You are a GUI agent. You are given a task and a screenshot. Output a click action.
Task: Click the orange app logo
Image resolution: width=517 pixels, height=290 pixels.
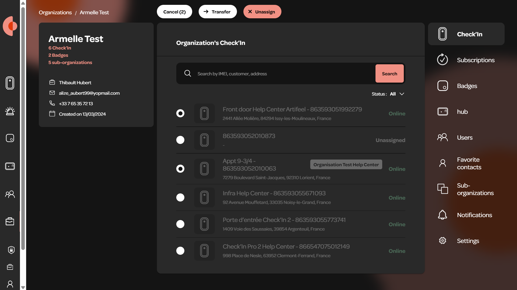coord(10,26)
